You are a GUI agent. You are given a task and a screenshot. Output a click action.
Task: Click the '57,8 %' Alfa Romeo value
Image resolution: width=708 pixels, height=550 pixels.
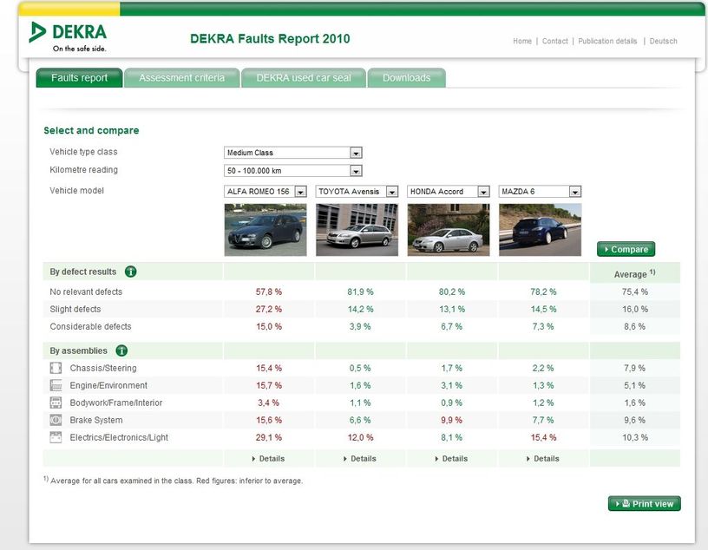269,291
